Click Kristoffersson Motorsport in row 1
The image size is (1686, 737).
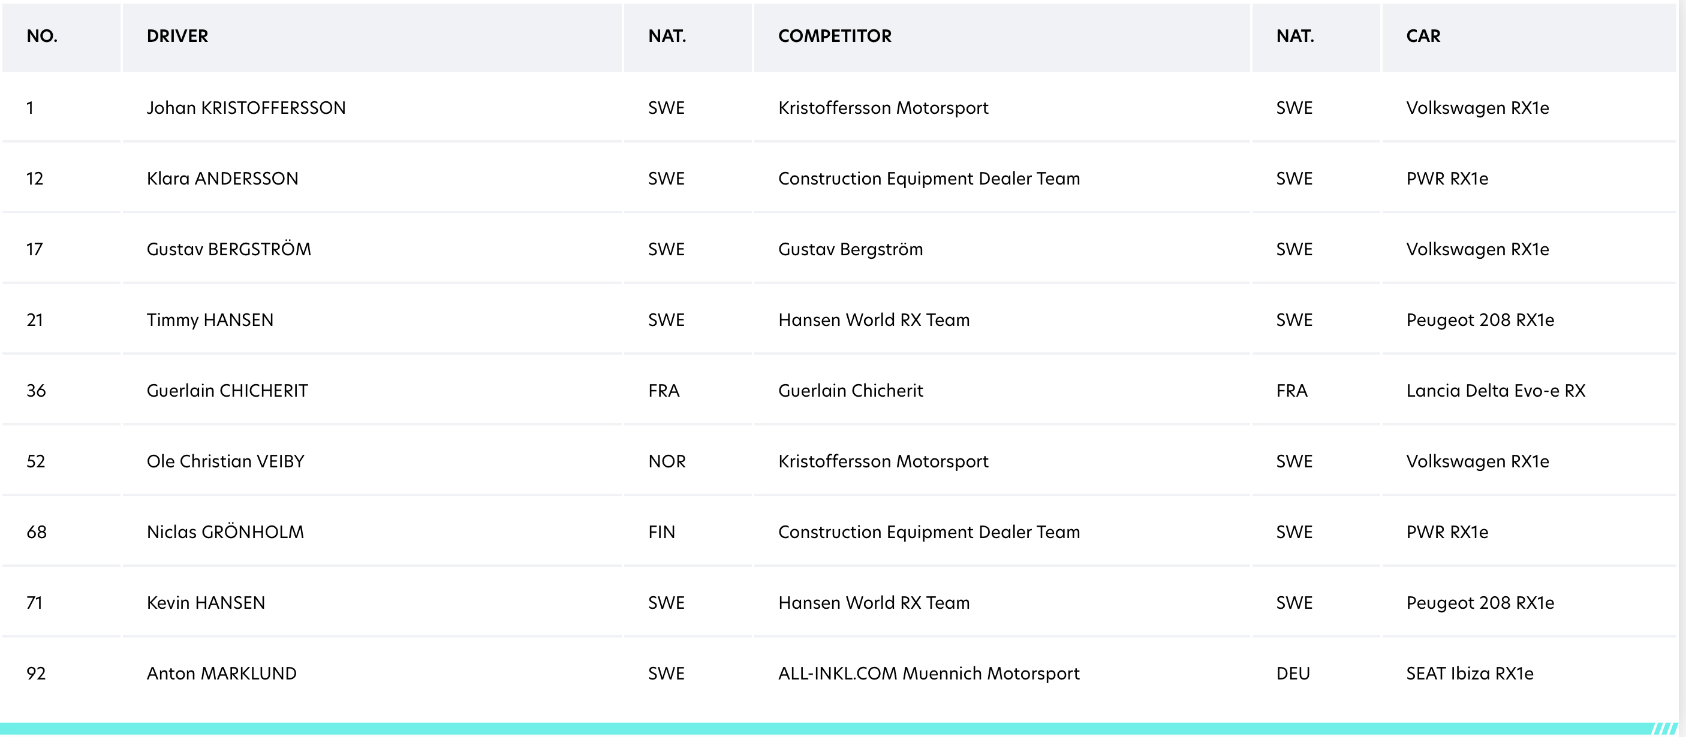(x=883, y=108)
